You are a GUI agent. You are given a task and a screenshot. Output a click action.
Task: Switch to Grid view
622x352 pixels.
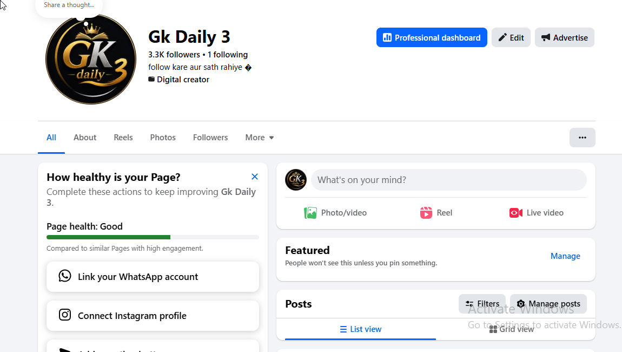tap(512, 329)
